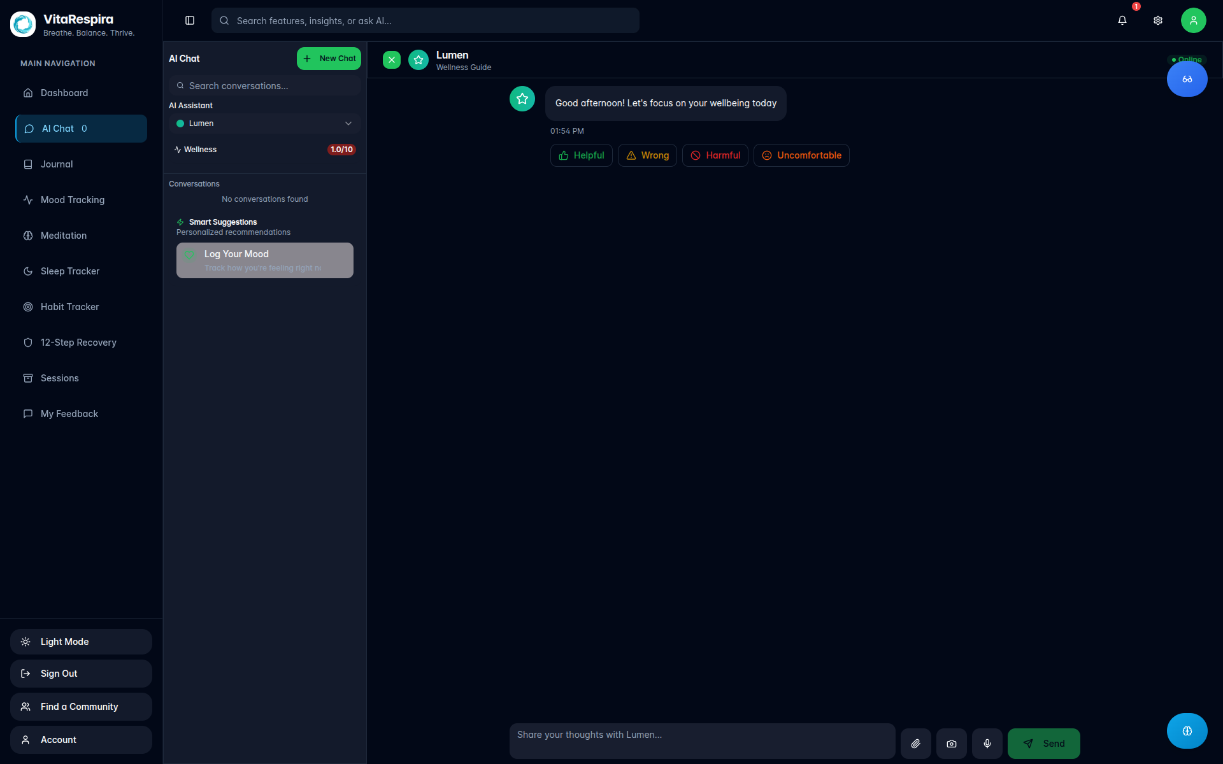Click the Lumen star avatar in chat header
The width and height of the screenshot is (1223, 764).
(418, 59)
